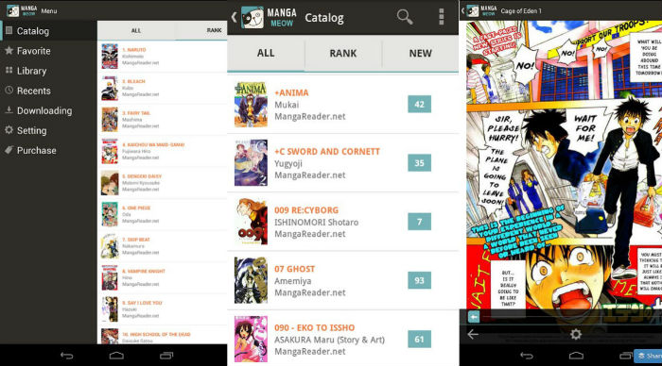
Task: Click the 35 chapter badge
Action: 419,163
